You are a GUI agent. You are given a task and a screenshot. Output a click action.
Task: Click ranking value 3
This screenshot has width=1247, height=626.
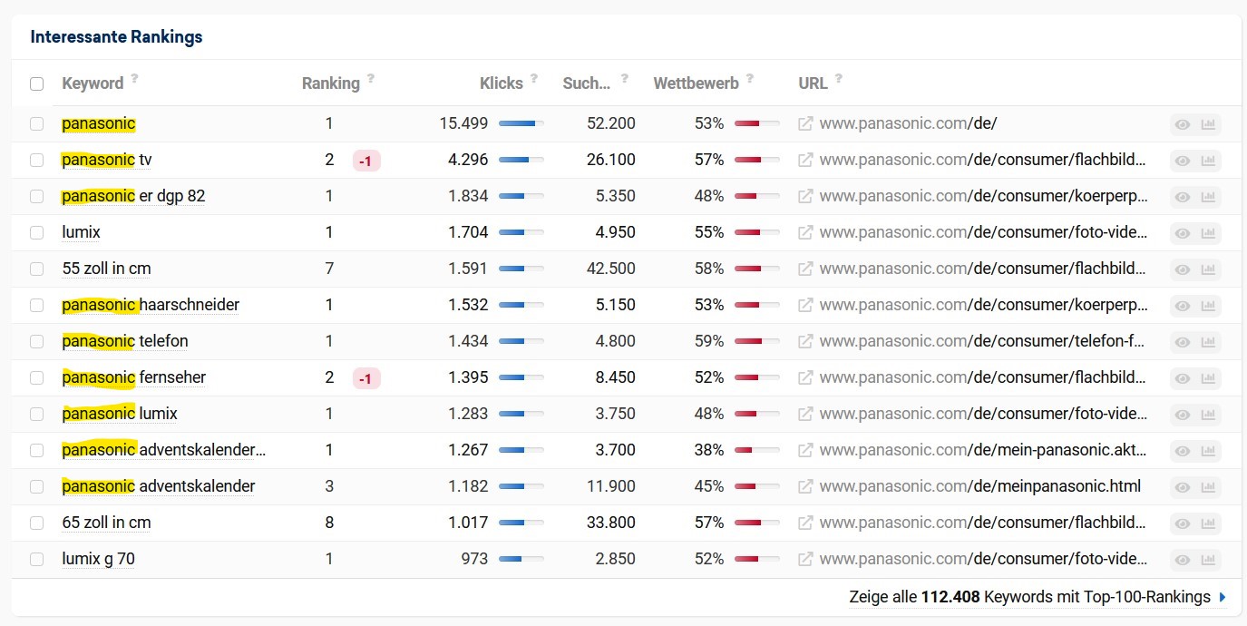[x=329, y=486]
